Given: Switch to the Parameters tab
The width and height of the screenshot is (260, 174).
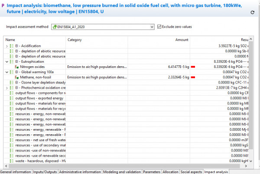Looking at the screenshot, I should 152,172.
